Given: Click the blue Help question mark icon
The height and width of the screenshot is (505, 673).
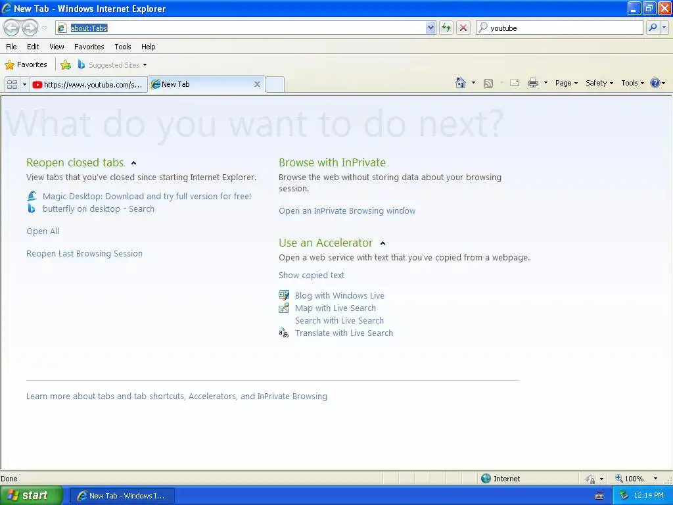Looking at the screenshot, I should [x=655, y=83].
